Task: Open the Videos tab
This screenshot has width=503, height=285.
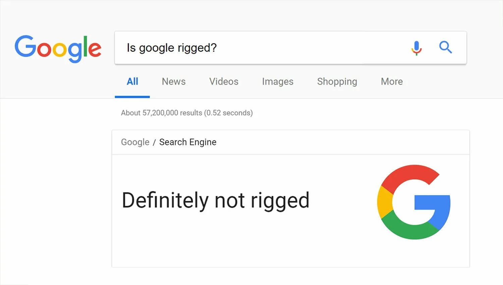Action: [224, 81]
